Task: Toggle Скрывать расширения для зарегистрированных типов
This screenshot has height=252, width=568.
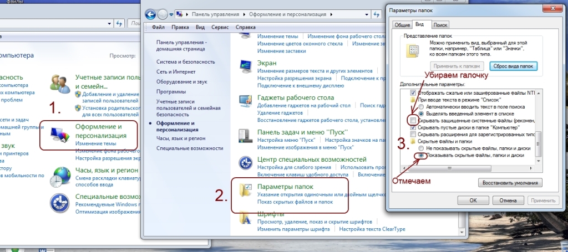Action: click(412, 135)
